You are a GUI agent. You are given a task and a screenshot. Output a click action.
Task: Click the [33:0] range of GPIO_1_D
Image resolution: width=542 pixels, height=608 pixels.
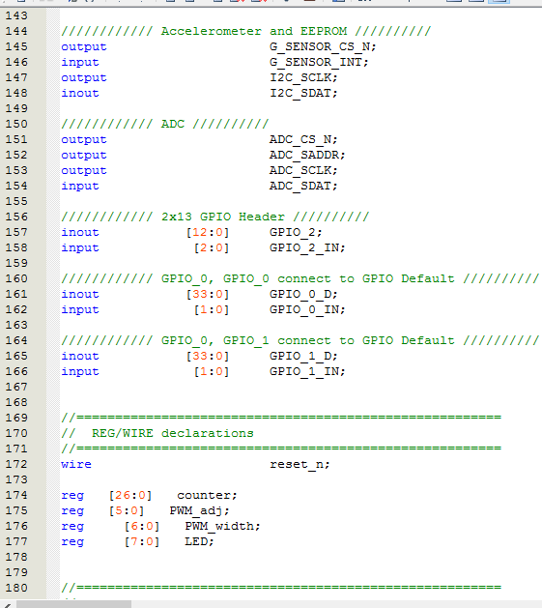(208, 357)
